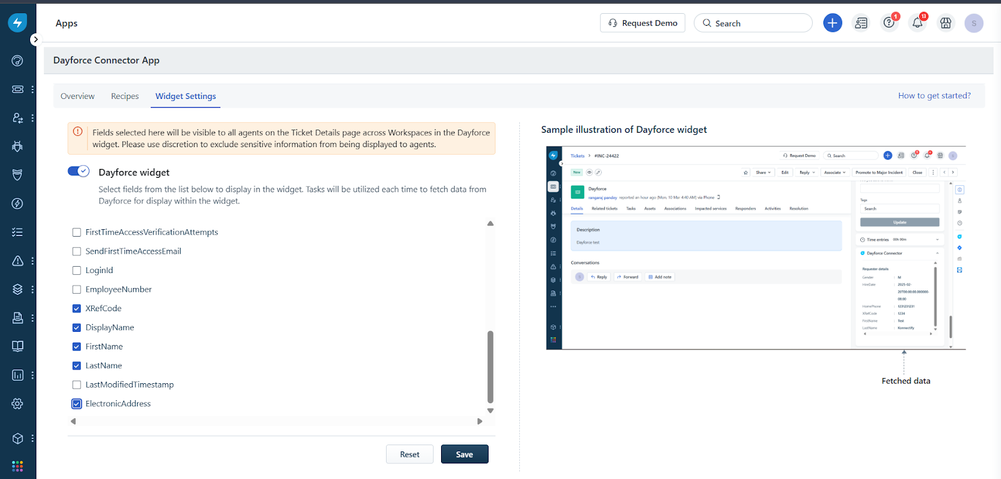
Task: Click the field list scroll up arrow
Action: pyautogui.click(x=490, y=224)
